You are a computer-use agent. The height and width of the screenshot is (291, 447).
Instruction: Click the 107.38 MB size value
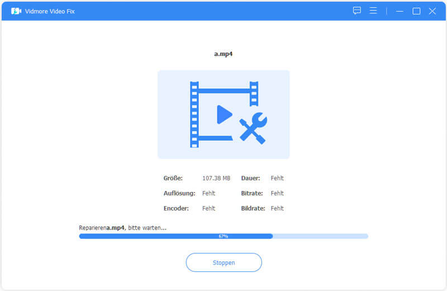pyautogui.click(x=216, y=178)
